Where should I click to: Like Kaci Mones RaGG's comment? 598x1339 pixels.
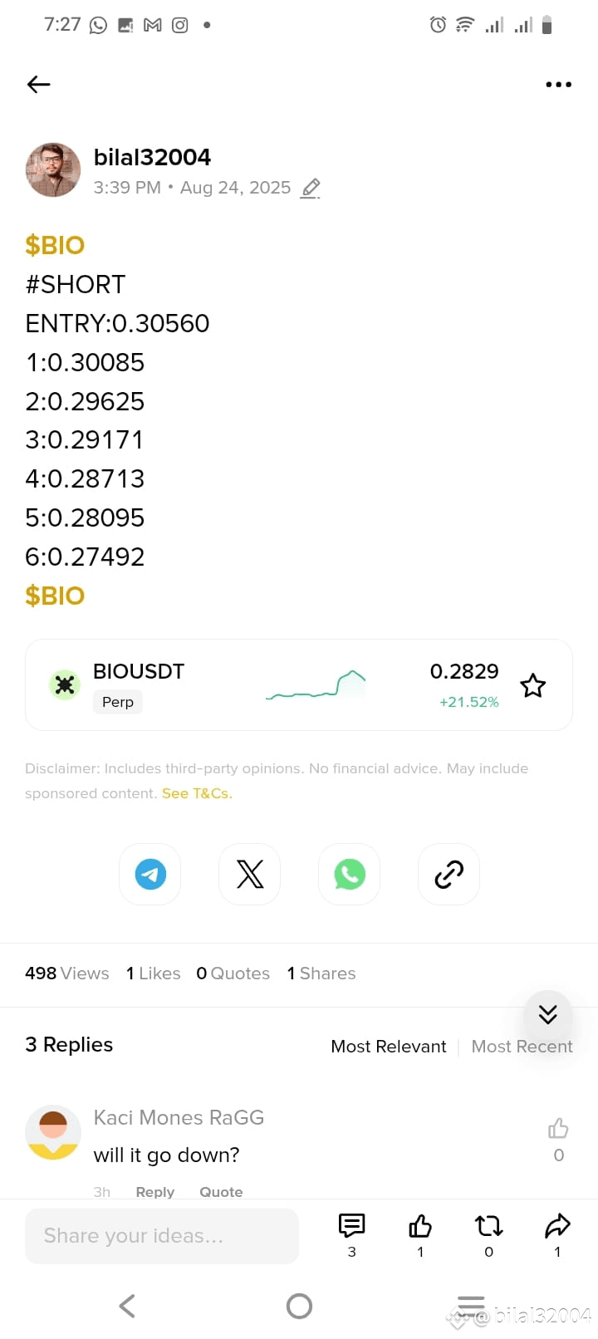558,1128
